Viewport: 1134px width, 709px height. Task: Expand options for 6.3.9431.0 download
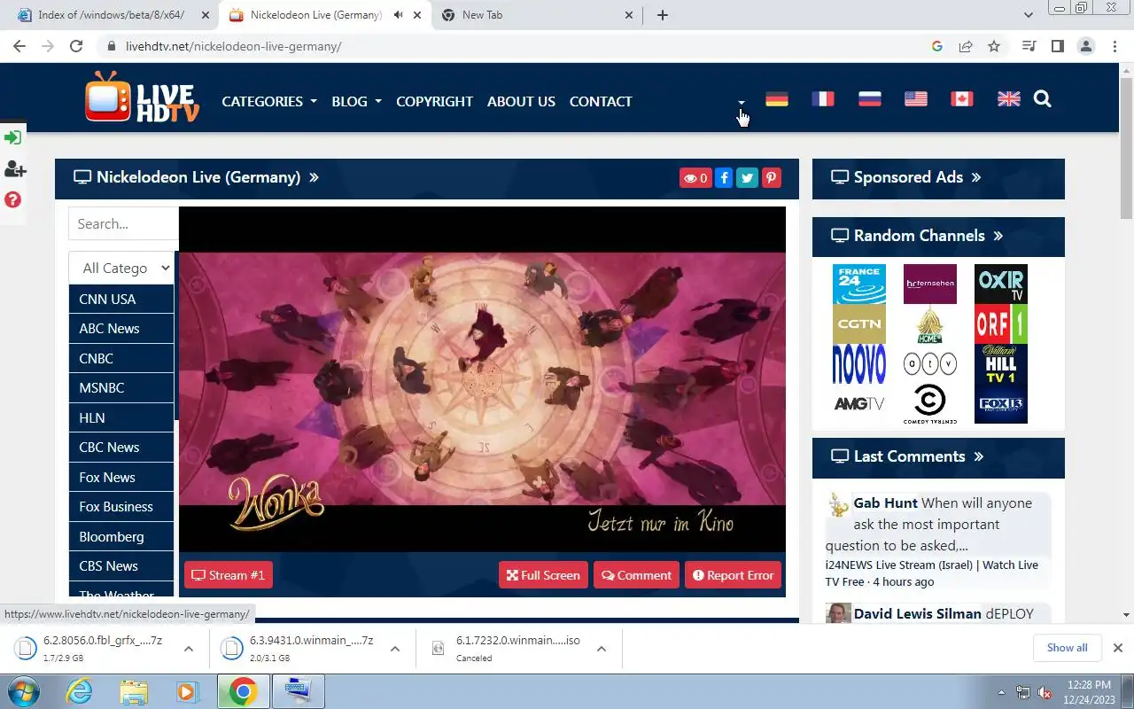(x=395, y=649)
